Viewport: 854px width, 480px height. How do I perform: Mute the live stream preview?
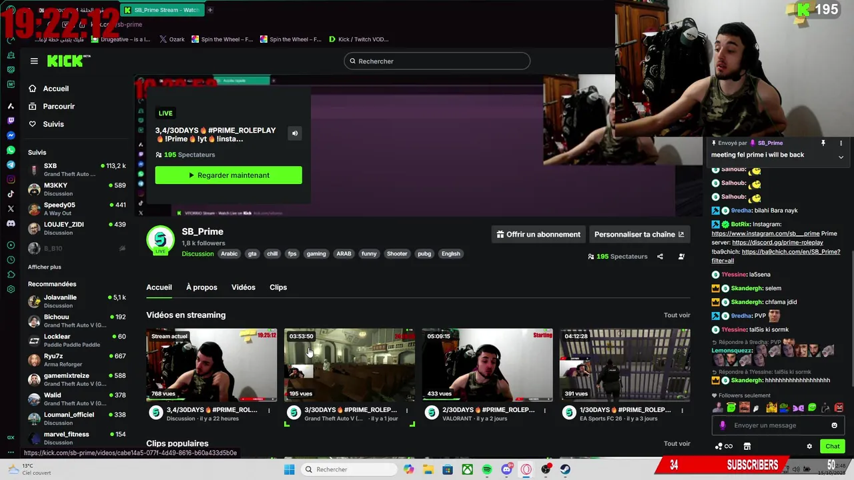(x=294, y=133)
